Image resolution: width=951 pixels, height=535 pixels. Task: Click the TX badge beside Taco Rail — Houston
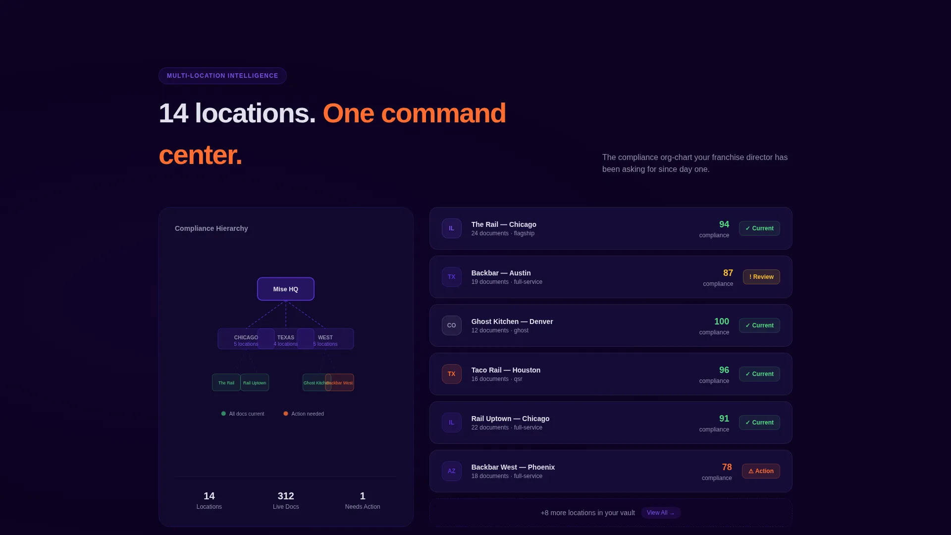[x=451, y=374]
